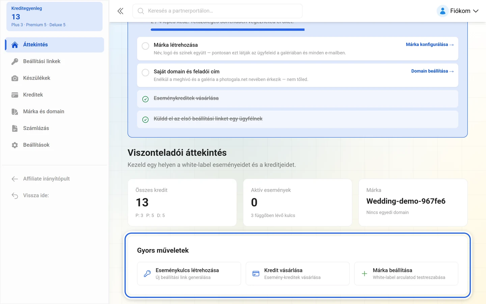The image size is (486, 304).
Task: Click the onboarding progress bar
Action: click(227, 30)
